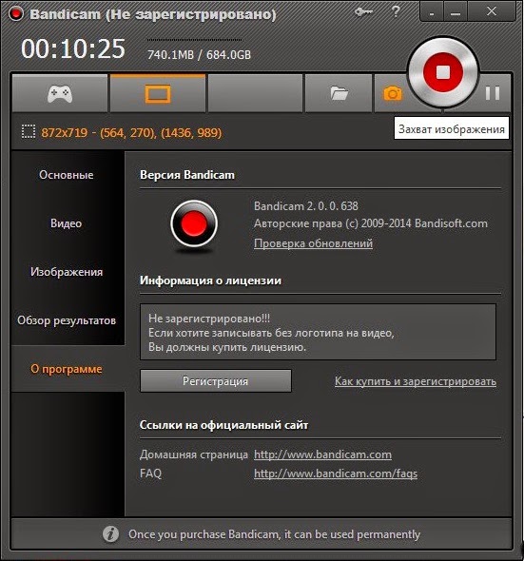Switch to Game recording mode gamepad tab
Image resolution: width=524 pixels, height=561 pixels.
pos(60,93)
